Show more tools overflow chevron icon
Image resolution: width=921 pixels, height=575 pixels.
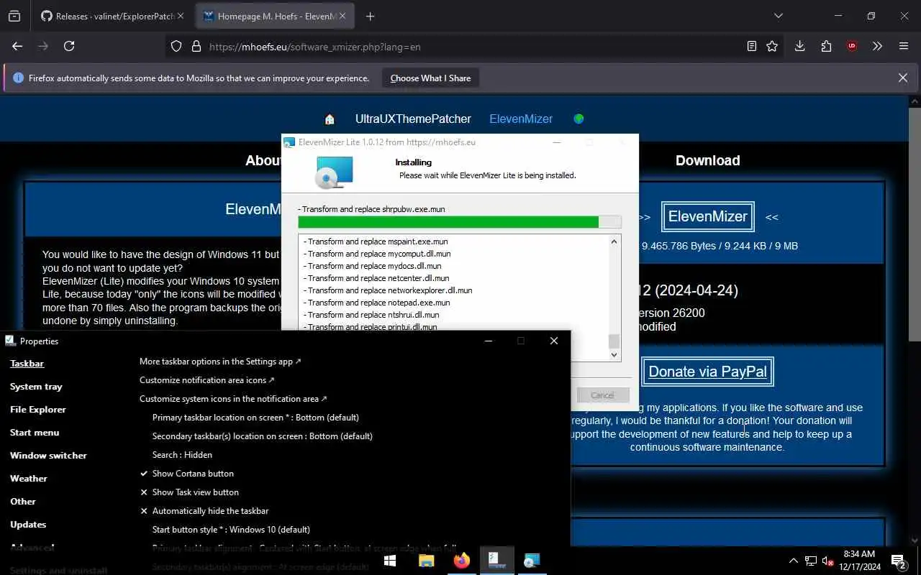[x=877, y=46]
